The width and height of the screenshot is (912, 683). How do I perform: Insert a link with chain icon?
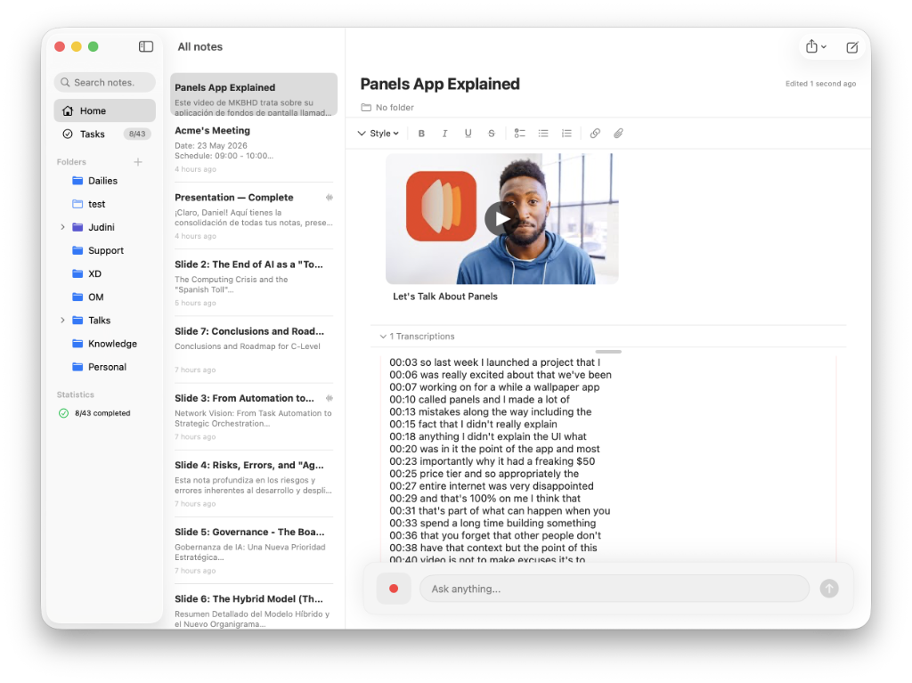pyautogui.click(x=594, y=134)
